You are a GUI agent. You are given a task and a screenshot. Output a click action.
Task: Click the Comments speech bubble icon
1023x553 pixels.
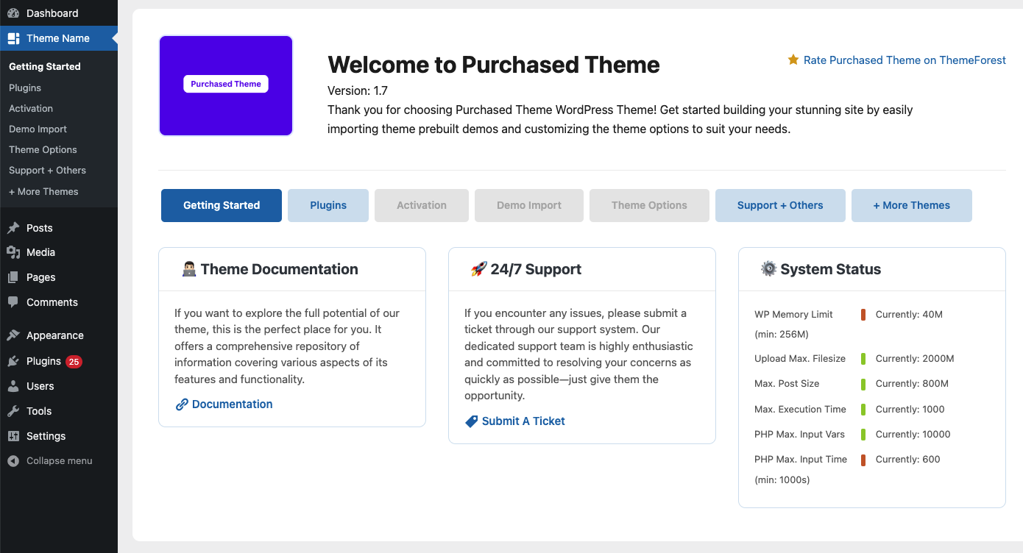coord(13,302)
